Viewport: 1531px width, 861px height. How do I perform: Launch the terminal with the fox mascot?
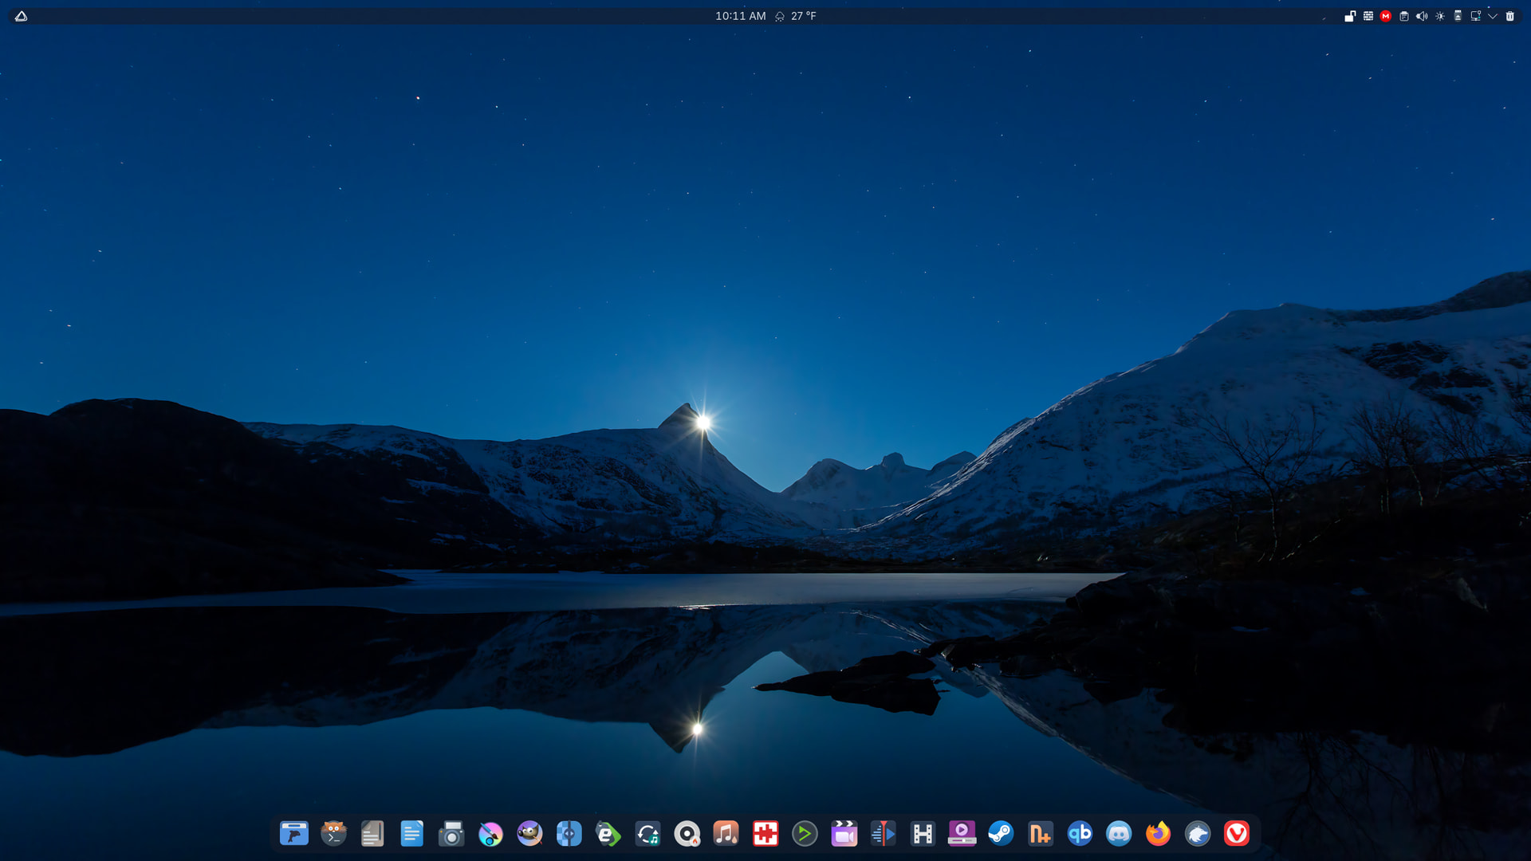[333, 834]
